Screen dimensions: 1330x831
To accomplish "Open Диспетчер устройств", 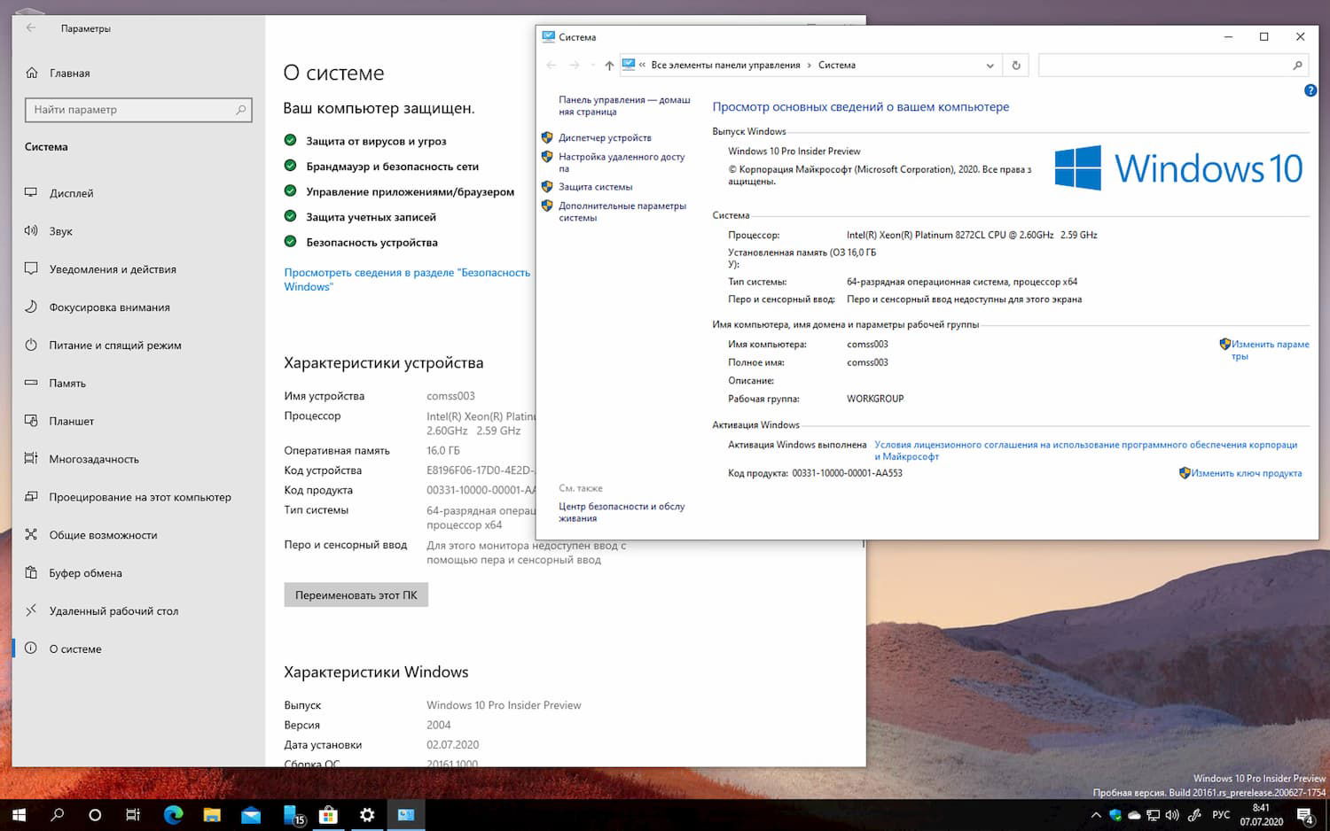I will tap(605, 138).
